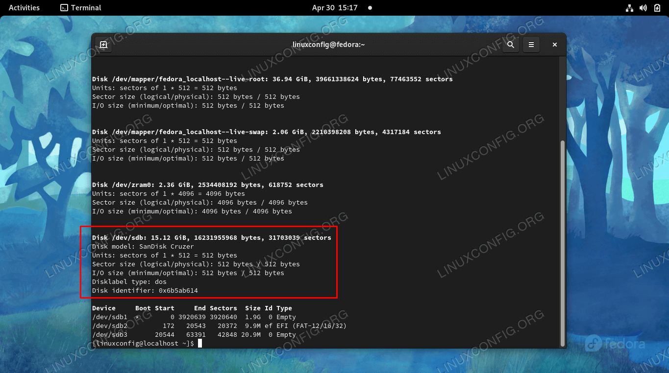Click the command prompt cursor

coord(200,344)
